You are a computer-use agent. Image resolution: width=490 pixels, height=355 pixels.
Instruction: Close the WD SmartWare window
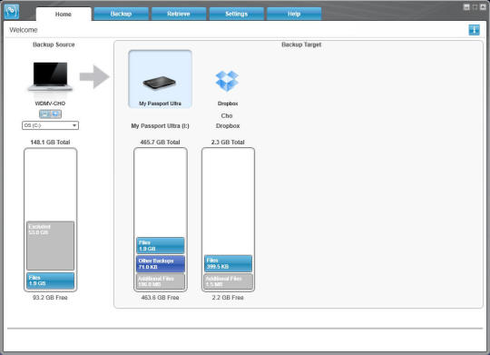[x=483, y=7]
